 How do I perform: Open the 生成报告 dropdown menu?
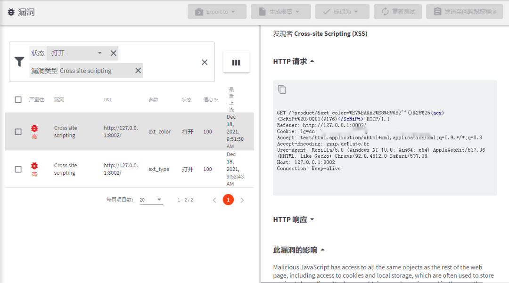(280, 12)
